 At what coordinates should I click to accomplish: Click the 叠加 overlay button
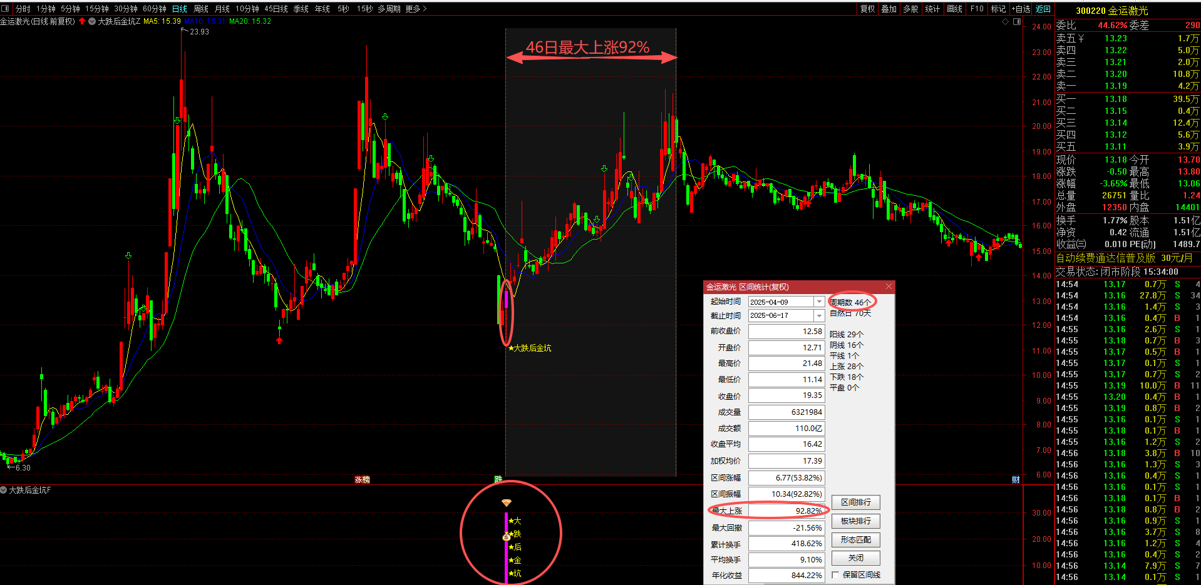coord(889,9)
